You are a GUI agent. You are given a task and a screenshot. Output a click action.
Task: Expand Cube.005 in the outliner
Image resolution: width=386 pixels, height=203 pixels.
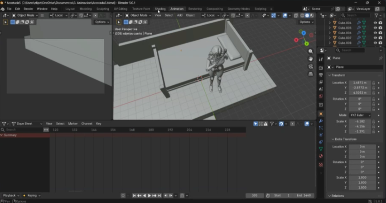(330, 28)
